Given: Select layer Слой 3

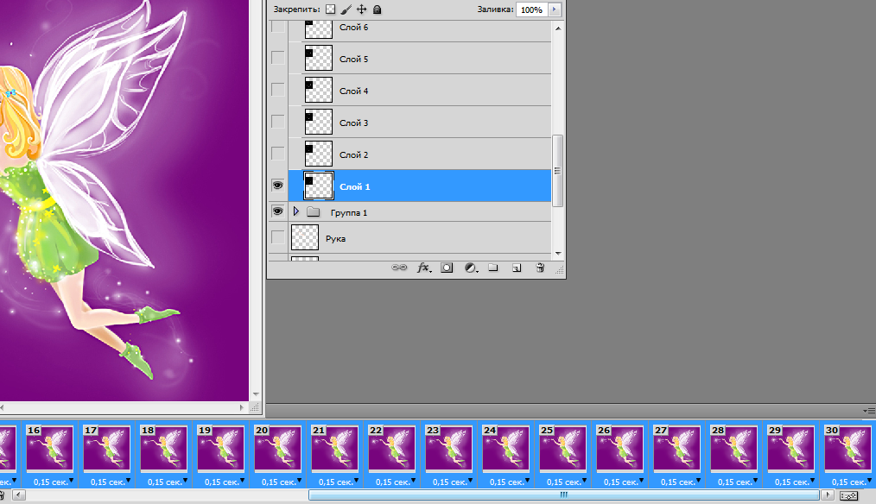Looking at the screenshot, I should coord(420,122).
